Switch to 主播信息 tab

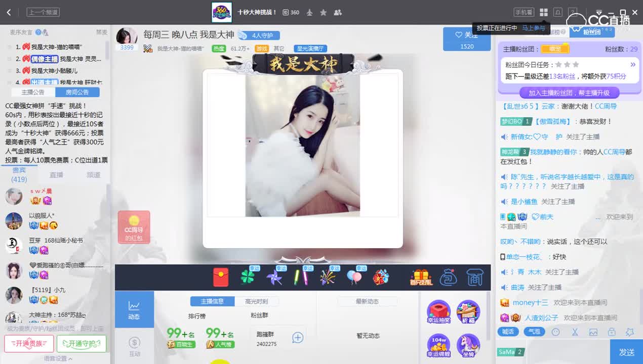212,301
